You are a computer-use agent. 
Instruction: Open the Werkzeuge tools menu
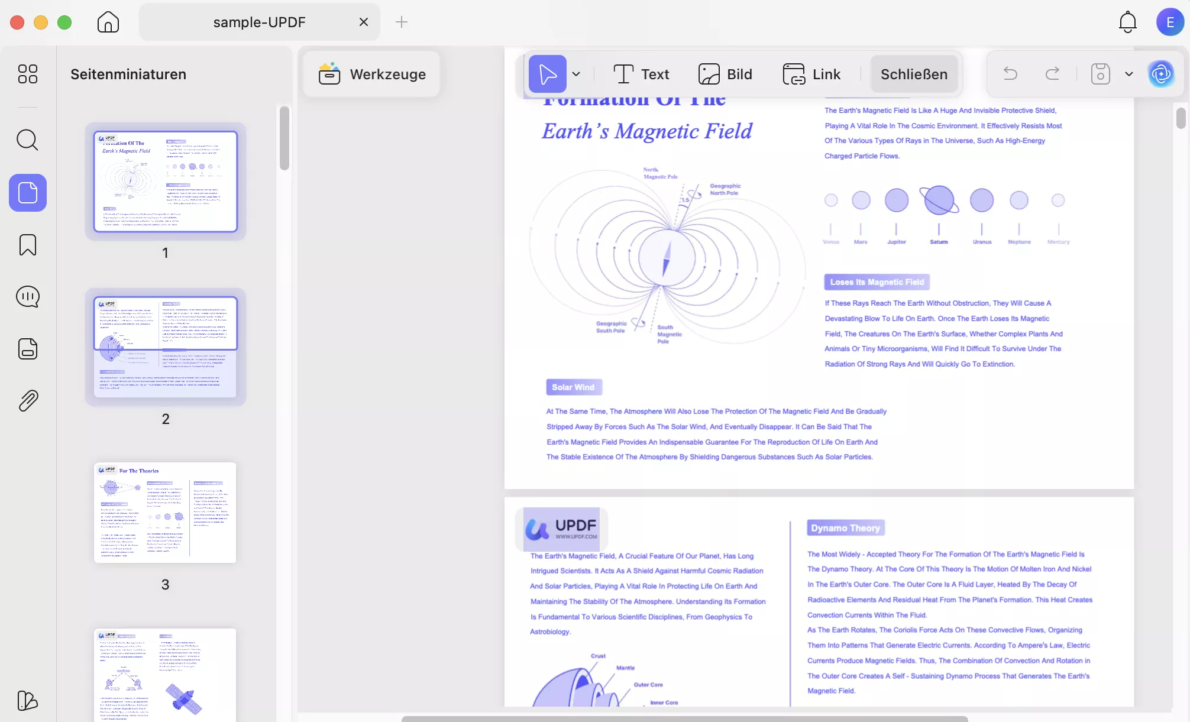tap(372, 74)
